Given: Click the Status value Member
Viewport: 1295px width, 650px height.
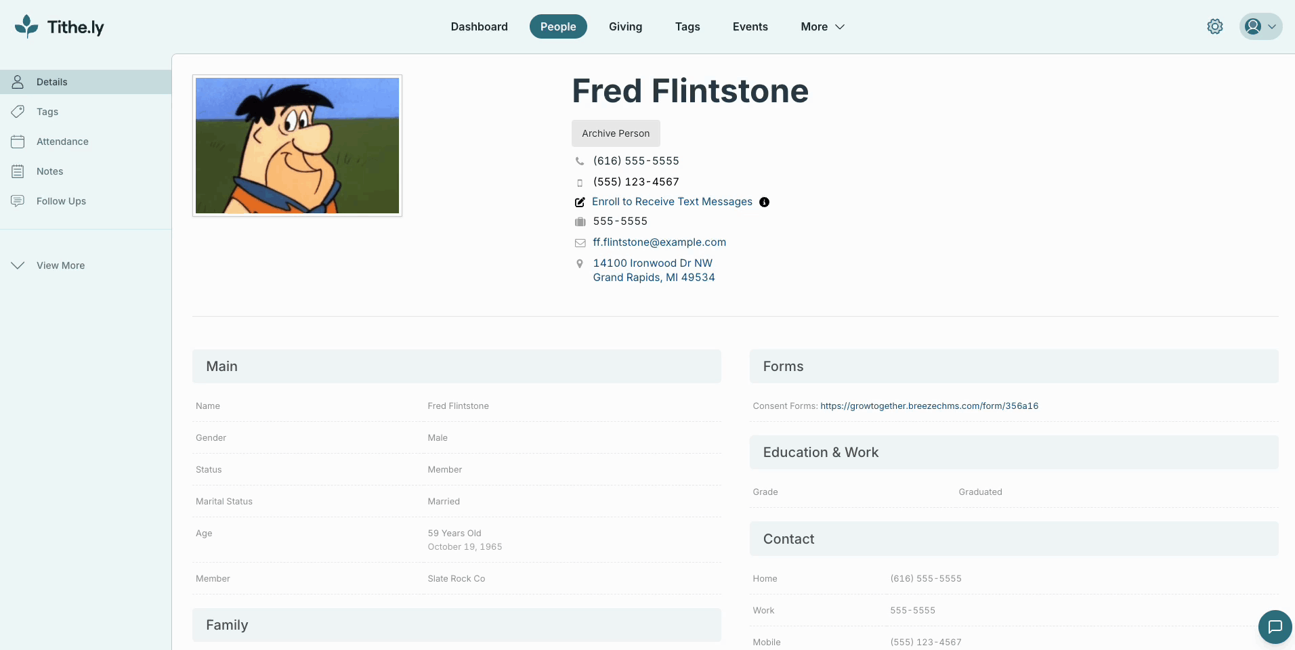Looking at the screenshot, I should (x=445, y=470).
